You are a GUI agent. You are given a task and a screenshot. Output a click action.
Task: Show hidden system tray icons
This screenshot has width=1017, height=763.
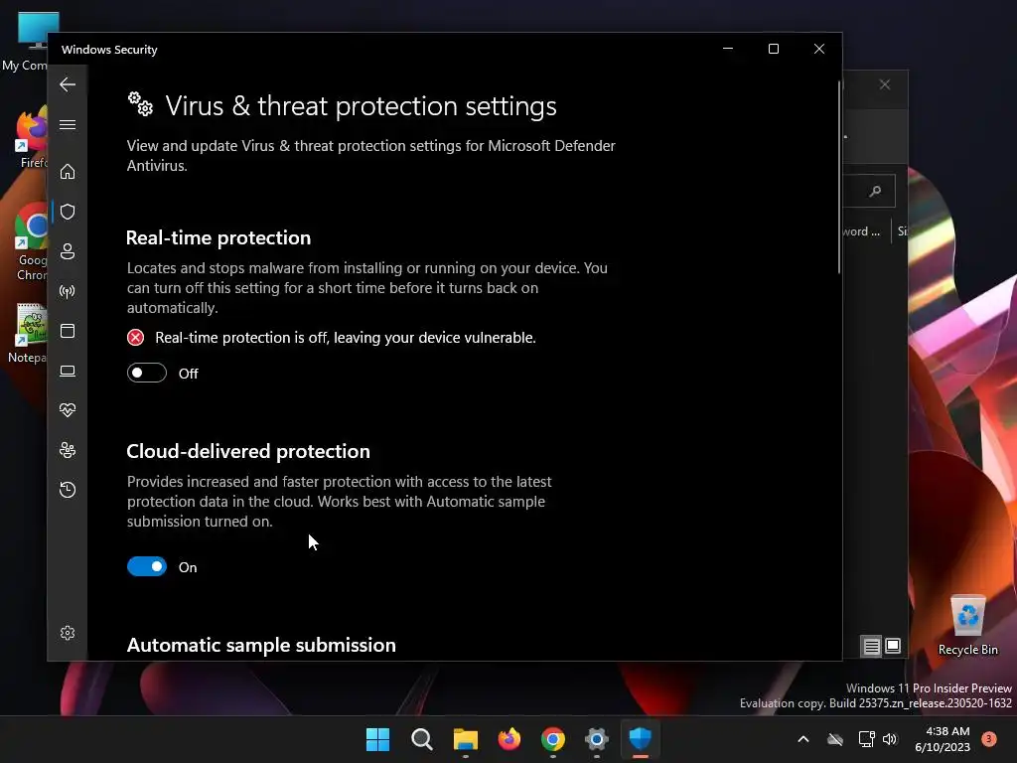click(x=802, y=739)
